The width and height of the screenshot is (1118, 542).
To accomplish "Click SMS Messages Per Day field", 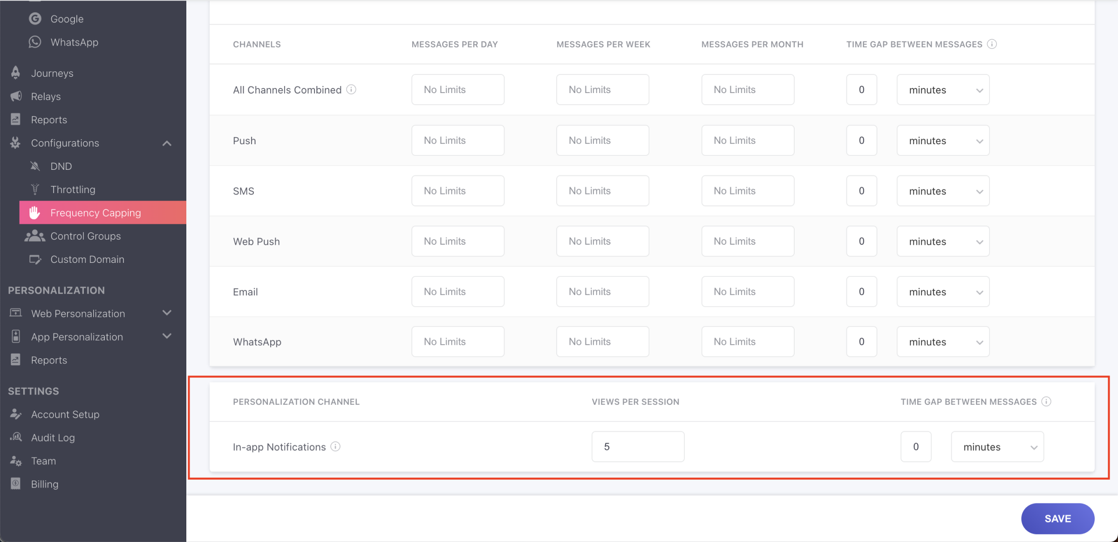I will tap(457, 191).
